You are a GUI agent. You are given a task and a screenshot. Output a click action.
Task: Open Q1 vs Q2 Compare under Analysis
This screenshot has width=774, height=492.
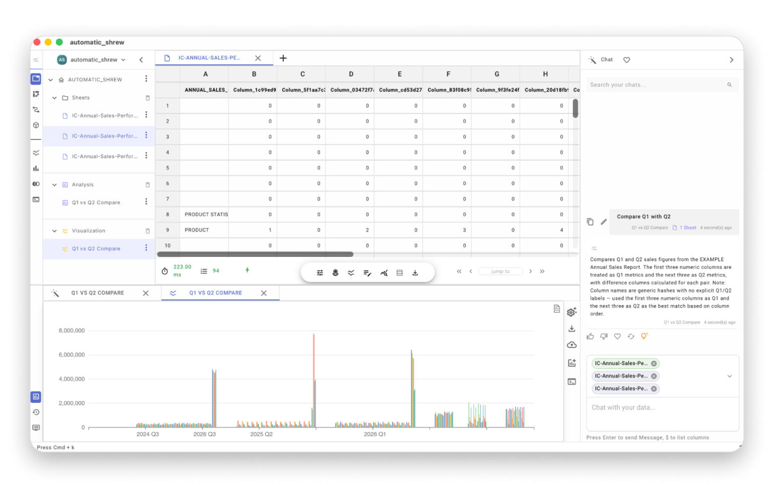click(96, 203)
